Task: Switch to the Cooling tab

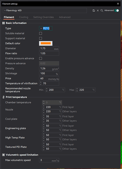Action: [24, 17]
